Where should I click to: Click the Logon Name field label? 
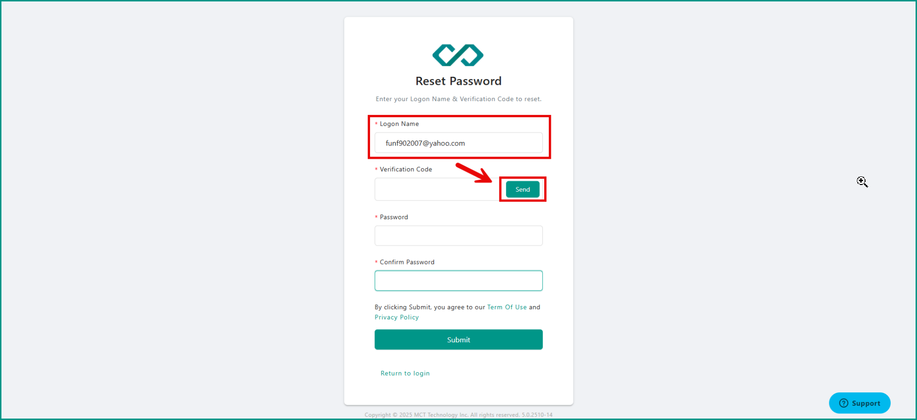click(399, 124)
